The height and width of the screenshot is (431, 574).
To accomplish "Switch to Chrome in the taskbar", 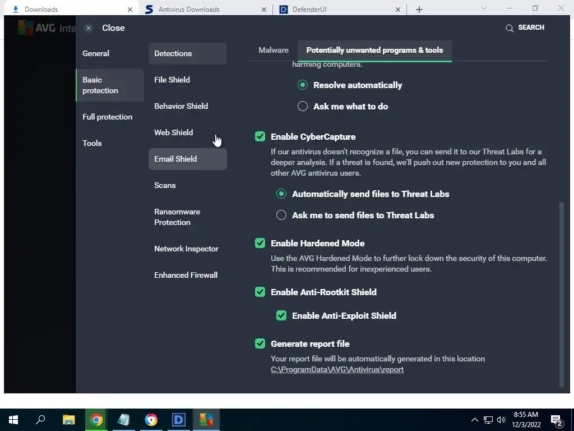I will coord(96,420).
